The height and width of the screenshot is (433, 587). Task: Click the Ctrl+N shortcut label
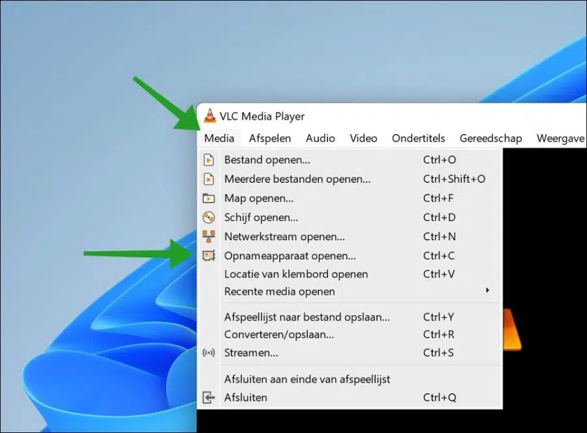click(x=440, y=236)
